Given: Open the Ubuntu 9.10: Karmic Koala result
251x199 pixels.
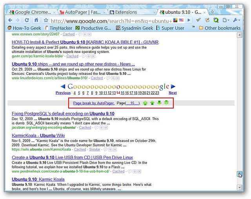Looking at the screenshot, I should click(38, 179).
